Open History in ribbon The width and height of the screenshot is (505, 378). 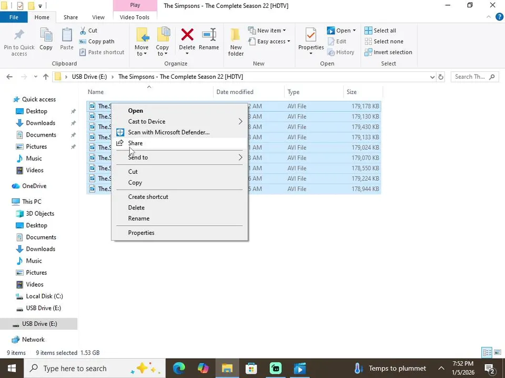pos(340,52)
